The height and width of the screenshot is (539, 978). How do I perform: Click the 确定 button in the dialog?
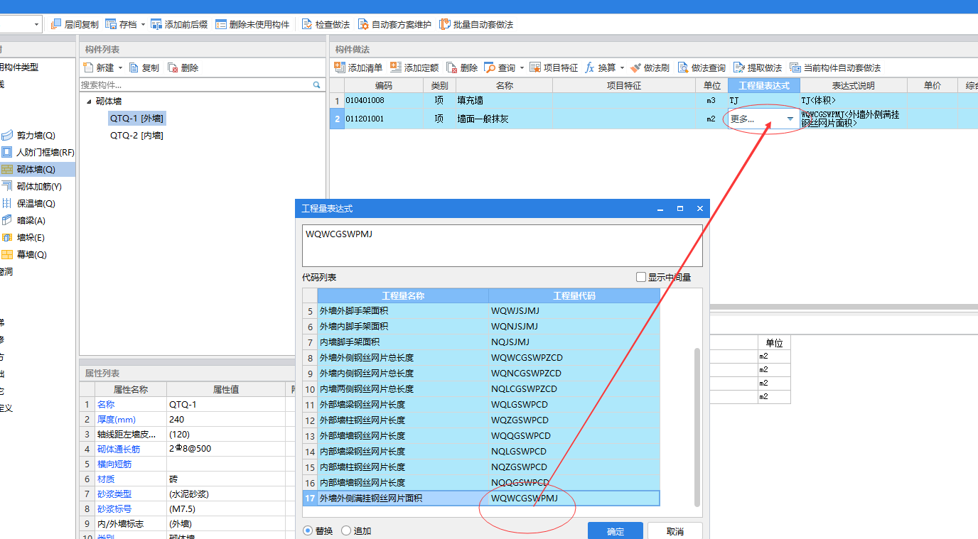click(x=616, y=531)
